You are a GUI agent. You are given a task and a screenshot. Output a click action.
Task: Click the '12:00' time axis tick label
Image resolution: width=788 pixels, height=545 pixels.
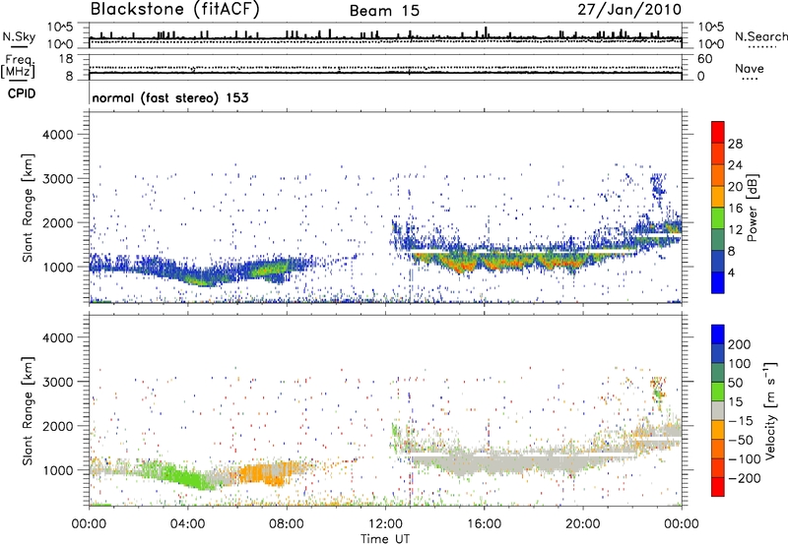(x=385, y=524)
